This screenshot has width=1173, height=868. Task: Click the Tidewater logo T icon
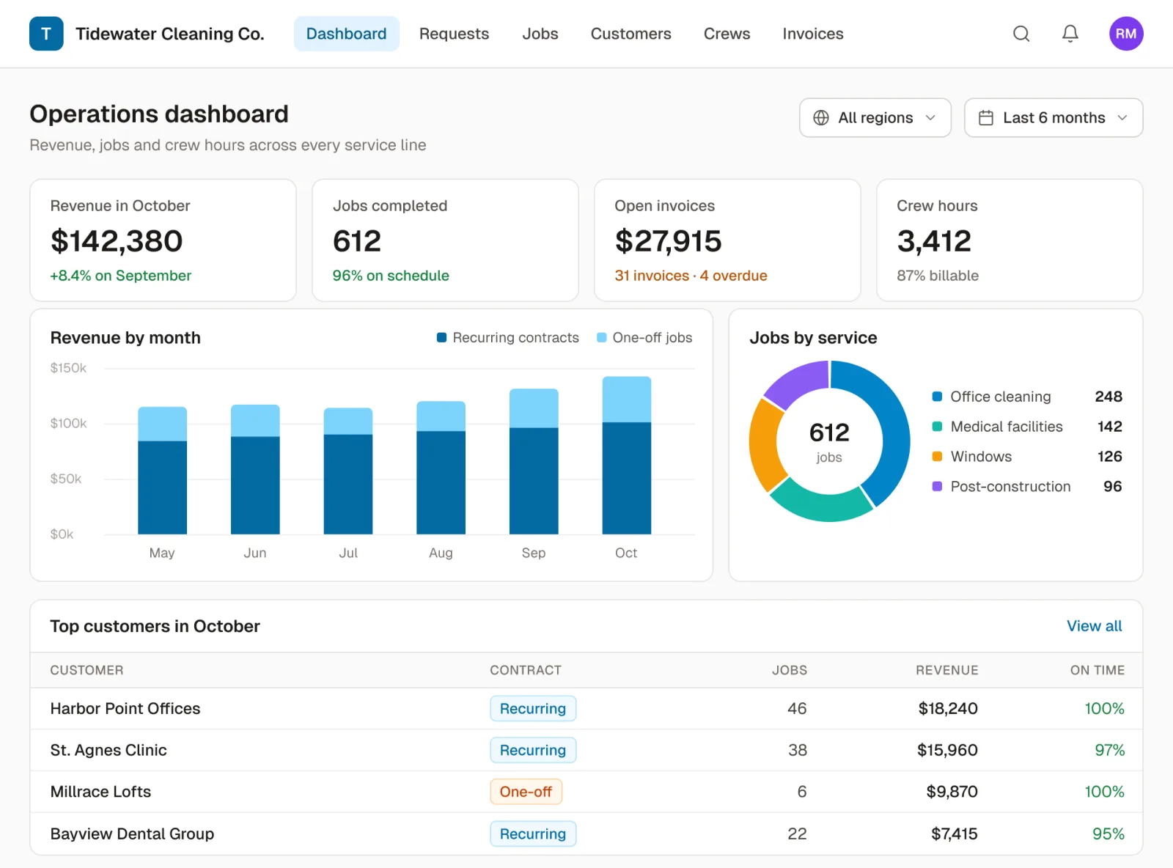pyautogui.click(x=46, y=34)
